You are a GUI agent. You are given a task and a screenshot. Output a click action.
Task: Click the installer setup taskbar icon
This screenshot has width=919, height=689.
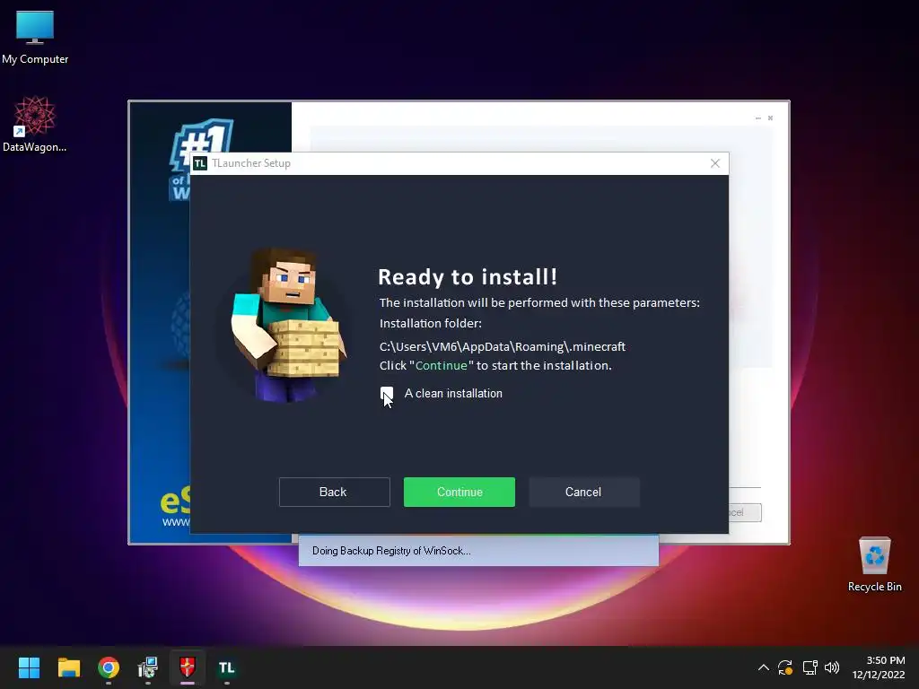pos(148,667)
